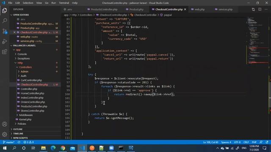Open File Explorer from the taskbar
Screen dimensions: 271x152
coord(43,148)
